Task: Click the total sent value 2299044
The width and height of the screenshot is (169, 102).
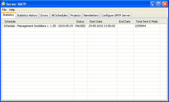Action: pyautogui.click(x=140, y=26)
